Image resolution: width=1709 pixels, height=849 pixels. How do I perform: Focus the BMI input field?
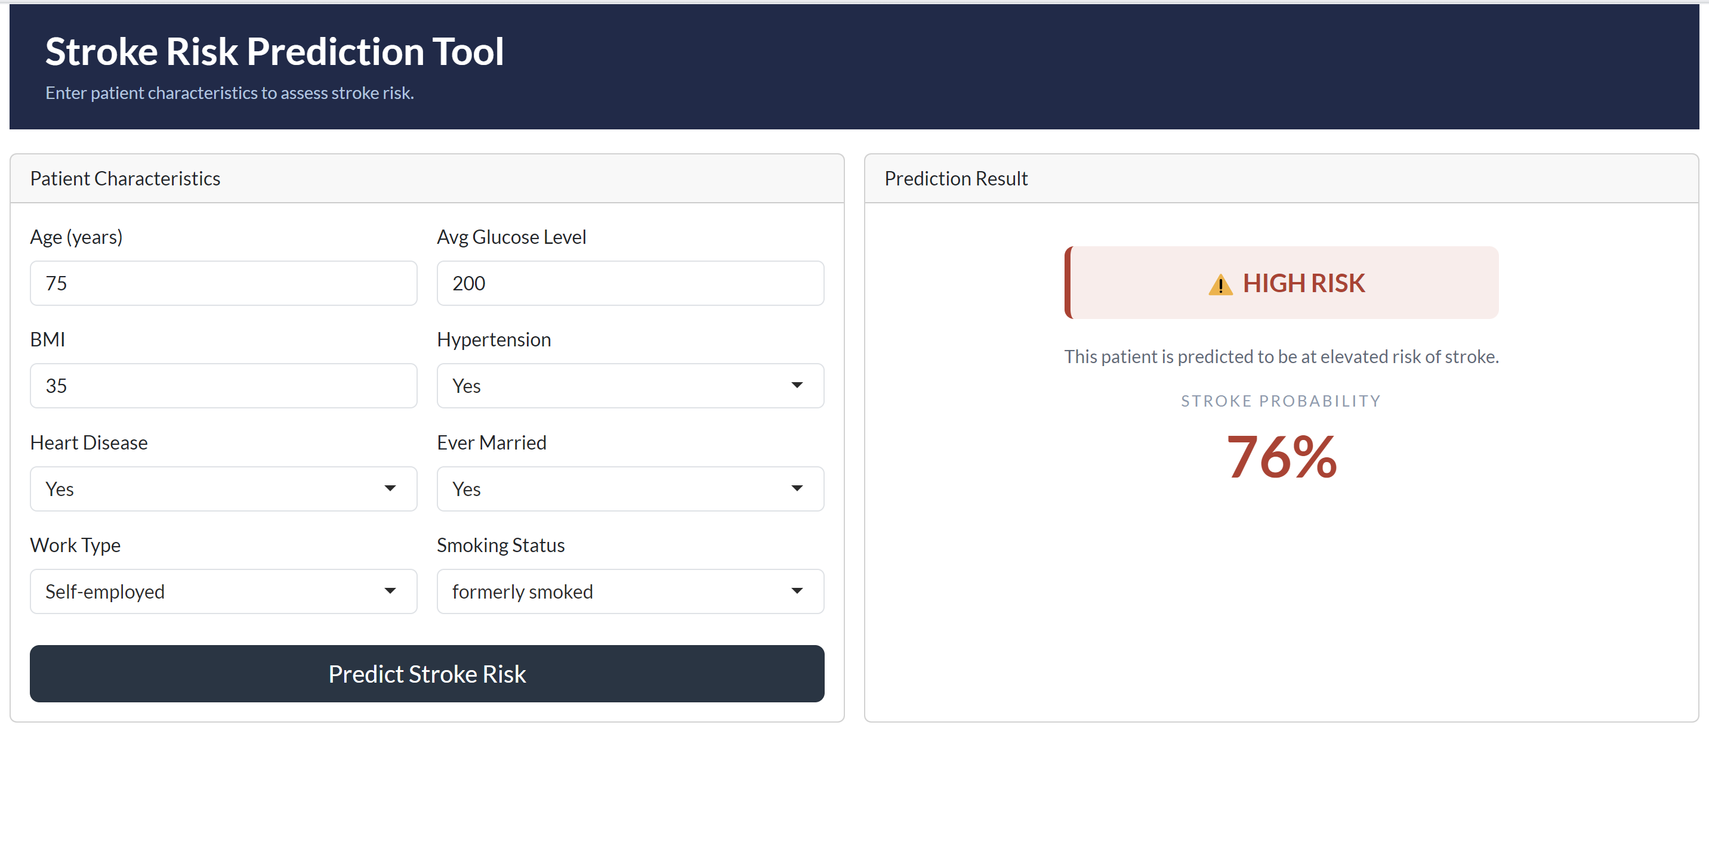pyautogui.click(x=223, y=385)
